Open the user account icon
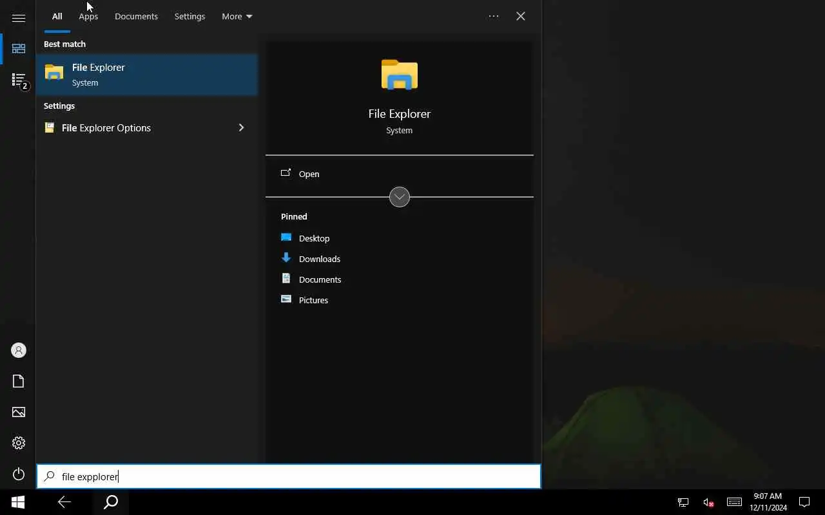This screenshot has width=825, height=515. click(x=18, y=350)
